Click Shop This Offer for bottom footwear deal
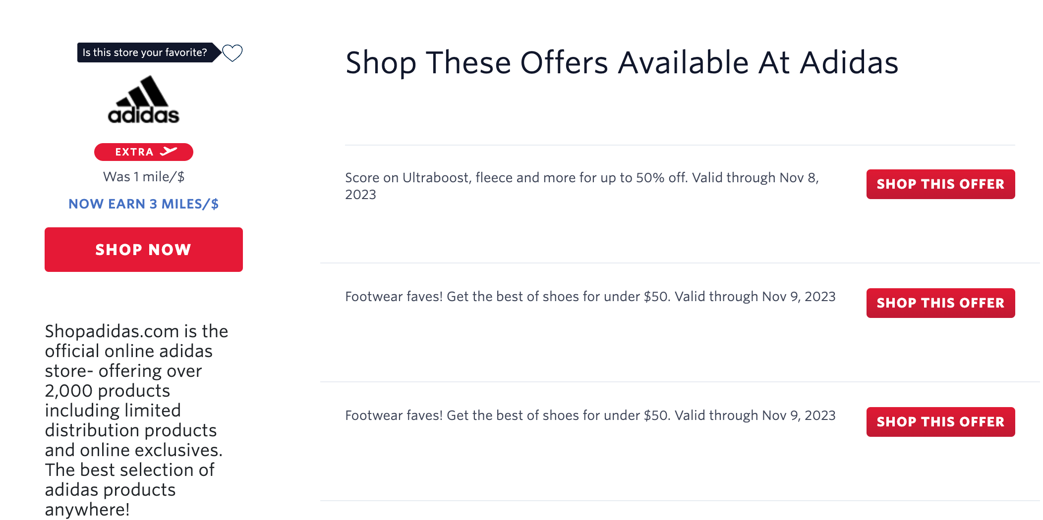 pos(940,422)
